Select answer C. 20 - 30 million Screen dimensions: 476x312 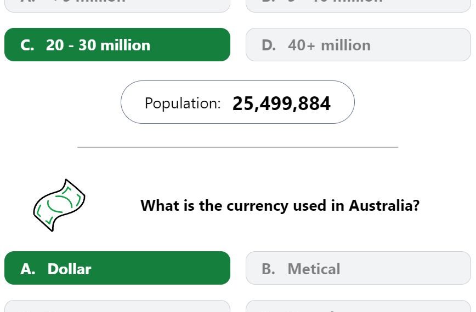[x=117, y=44]
